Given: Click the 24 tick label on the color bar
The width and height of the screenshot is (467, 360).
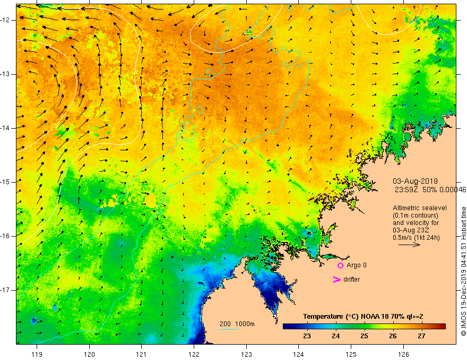Looking at the screenshot, I should click(x=335, y=336).
